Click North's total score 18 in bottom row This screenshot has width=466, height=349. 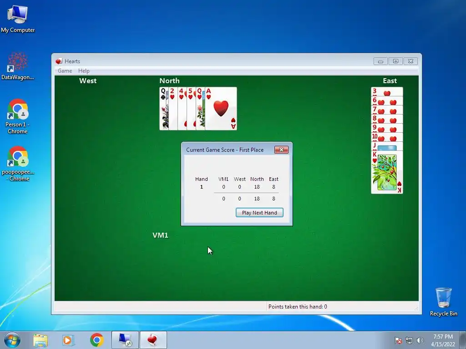(x=257, y=199)
